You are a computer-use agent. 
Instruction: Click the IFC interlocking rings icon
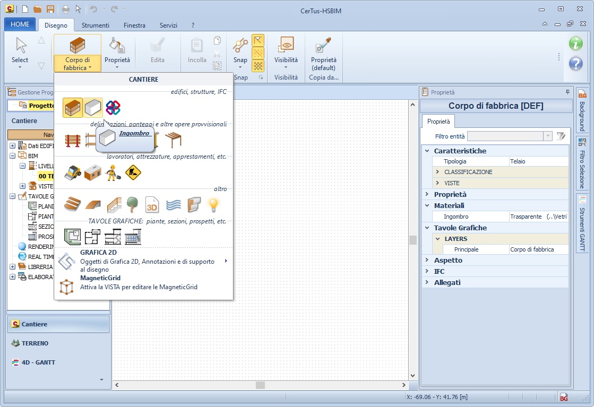[x=113, y=108]
